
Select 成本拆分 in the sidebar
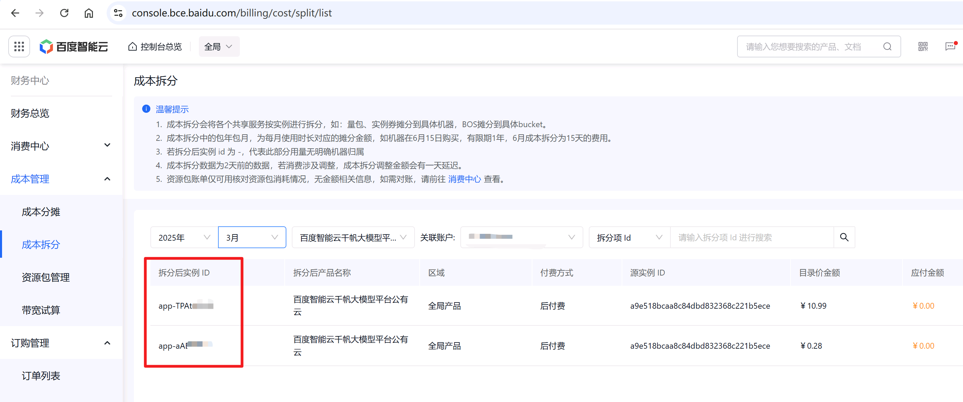41,244
